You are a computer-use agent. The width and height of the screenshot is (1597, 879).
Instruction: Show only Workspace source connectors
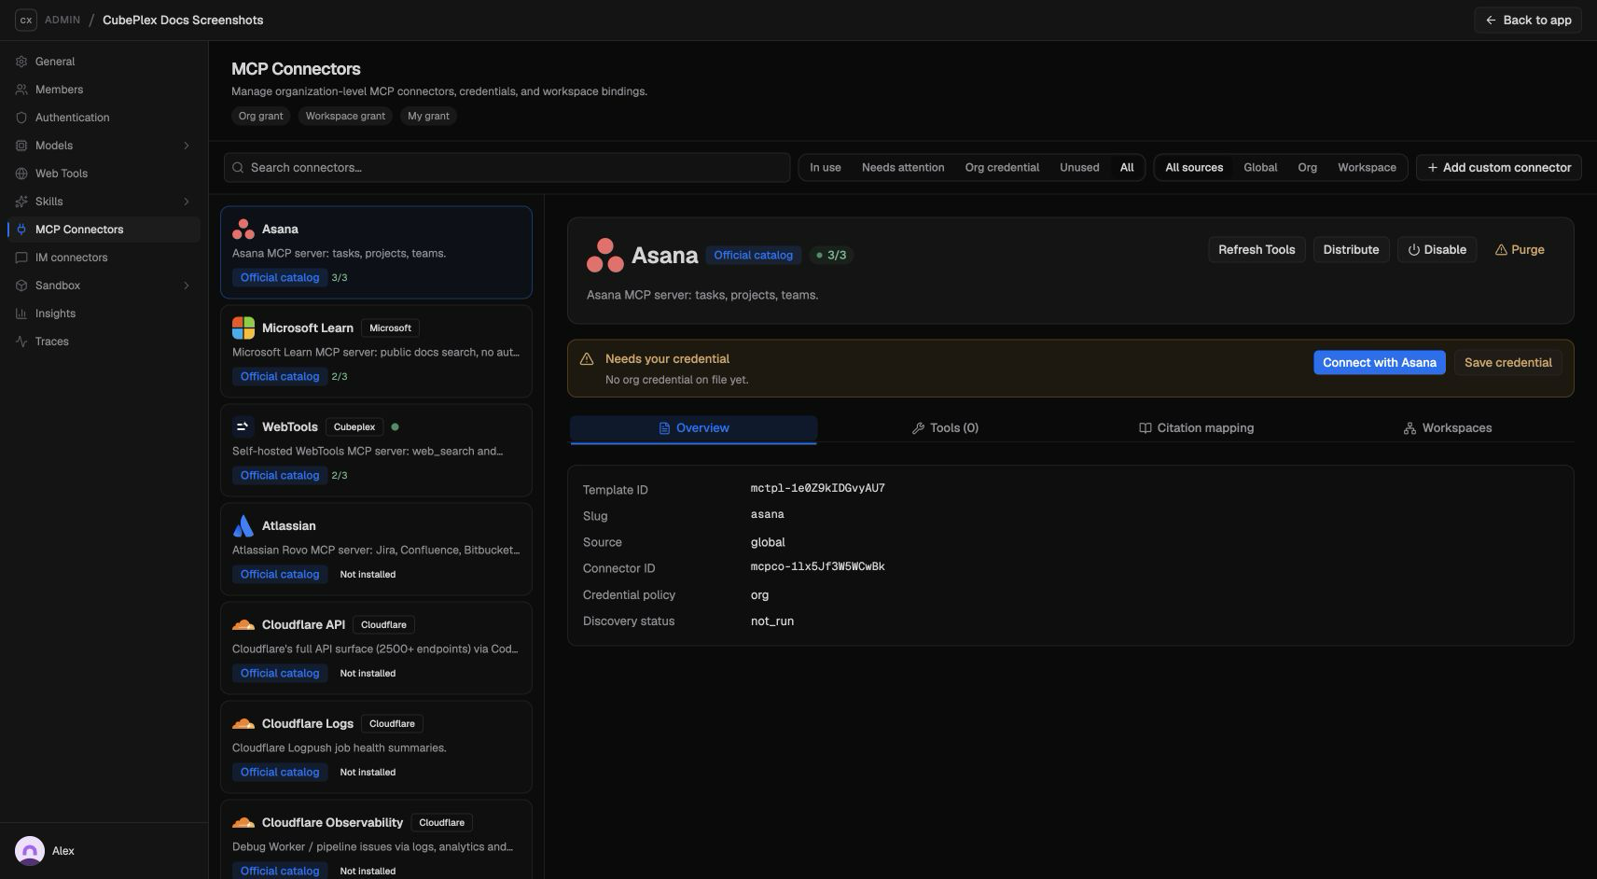(1367, 168)
